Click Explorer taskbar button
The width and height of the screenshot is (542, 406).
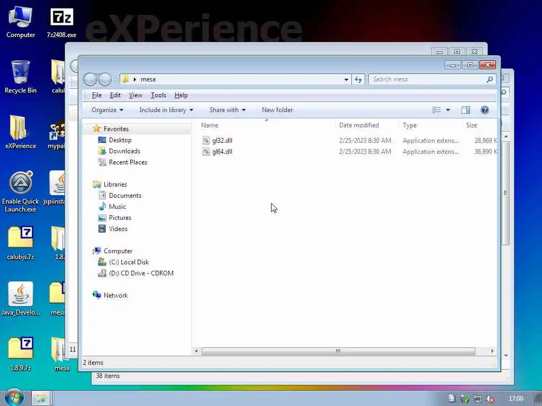[x=41, y=398]
